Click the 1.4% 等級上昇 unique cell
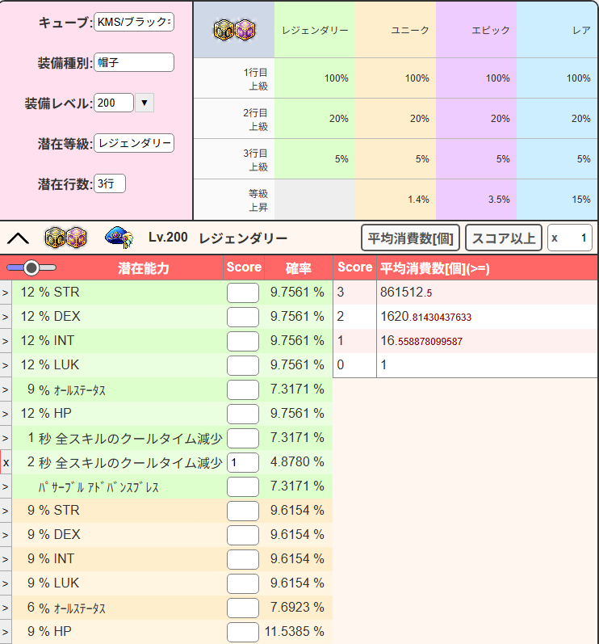The height and width of the screenshot is (644, 599). coord(396,200)
